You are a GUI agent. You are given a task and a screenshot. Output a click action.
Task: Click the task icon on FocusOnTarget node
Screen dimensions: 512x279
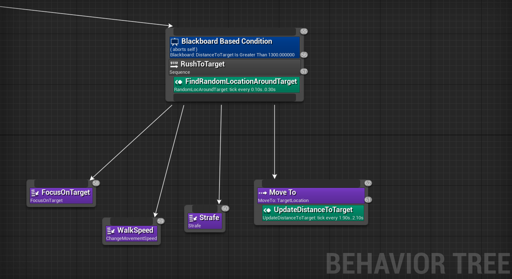tap(35, 192)
